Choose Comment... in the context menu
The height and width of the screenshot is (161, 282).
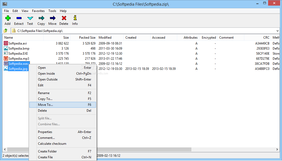coord(63,138)
